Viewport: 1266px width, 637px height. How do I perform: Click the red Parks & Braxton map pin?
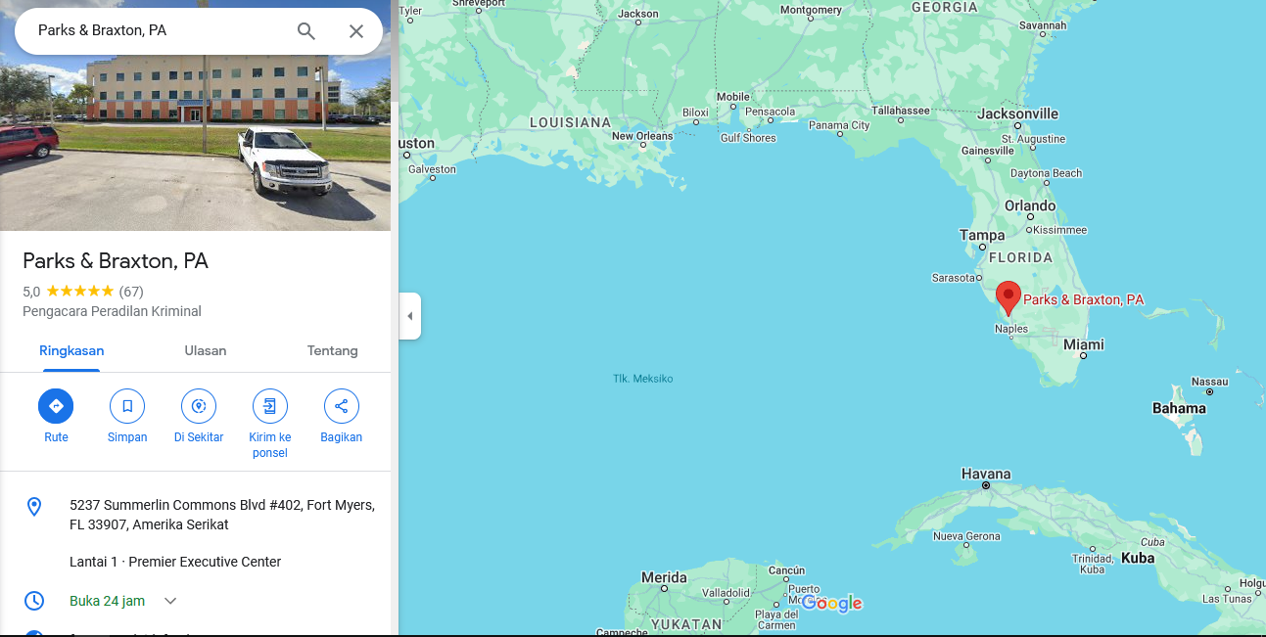pyautogui.click(x=1008, y=297)
